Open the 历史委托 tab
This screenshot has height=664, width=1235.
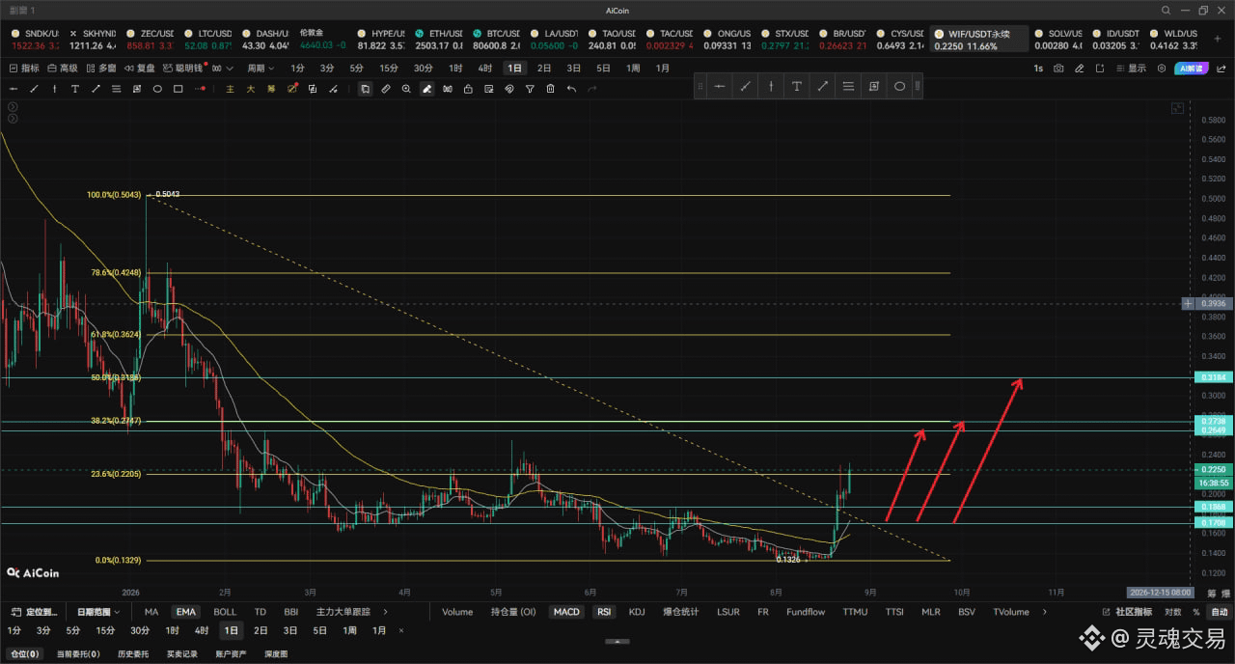(x=133, y=654)
